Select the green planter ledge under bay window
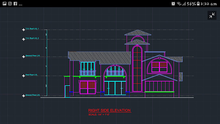 159,92
